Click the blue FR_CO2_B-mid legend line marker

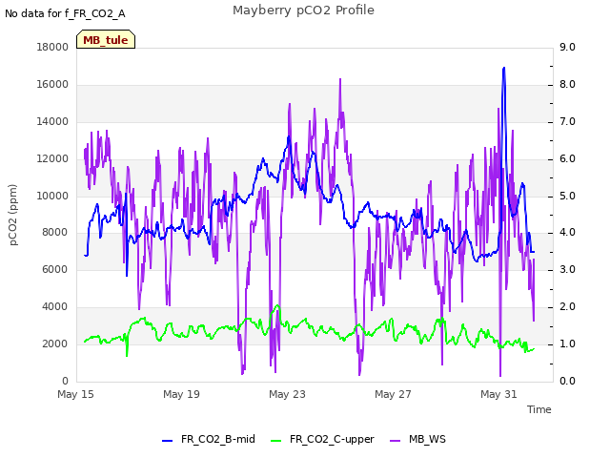click(168, 441)
